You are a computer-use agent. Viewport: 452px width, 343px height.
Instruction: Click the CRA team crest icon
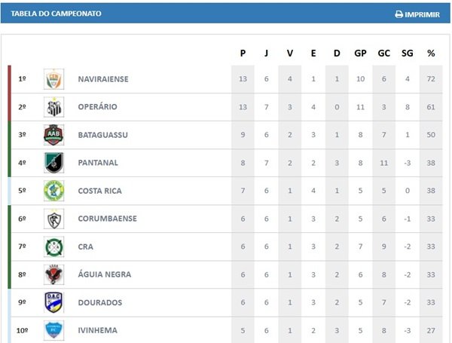[x=53, y=247]
